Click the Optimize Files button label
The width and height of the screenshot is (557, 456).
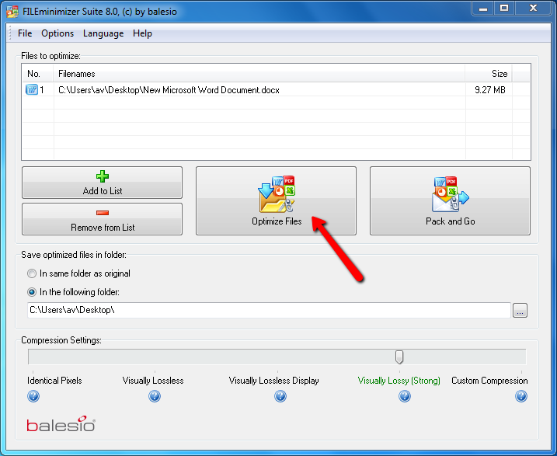pyautogui.click(x=277, y=221)
